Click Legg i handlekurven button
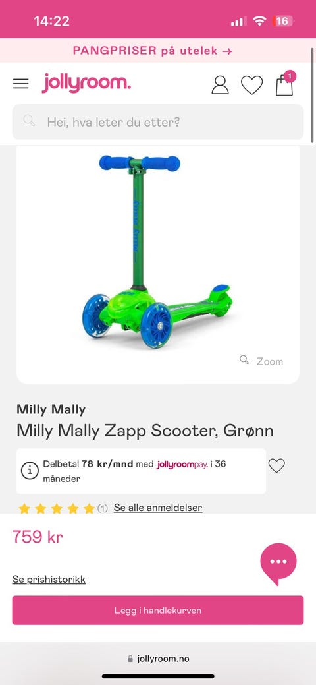This screenshot has width=316, height=685. tap(157, 611)
